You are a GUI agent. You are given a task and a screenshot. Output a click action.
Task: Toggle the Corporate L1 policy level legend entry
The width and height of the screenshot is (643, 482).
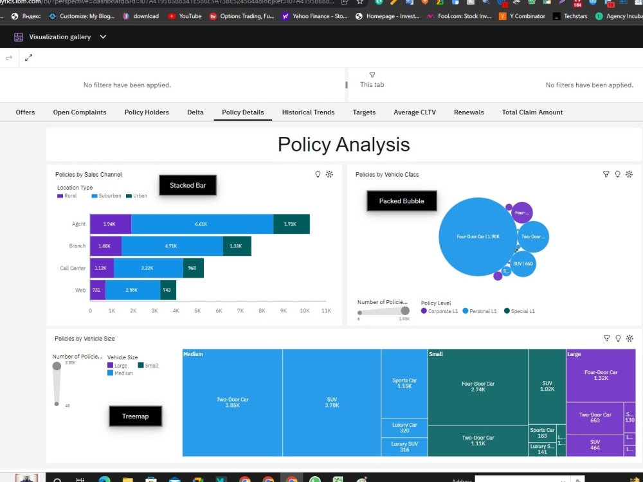pyautogui.click(x=442, y=311)
